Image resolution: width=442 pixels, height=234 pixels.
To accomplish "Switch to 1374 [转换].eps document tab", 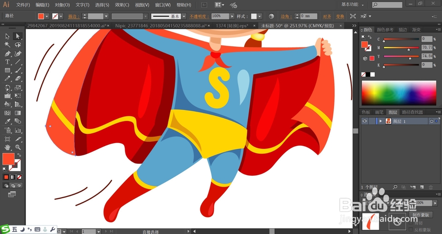I will [232, 26].
